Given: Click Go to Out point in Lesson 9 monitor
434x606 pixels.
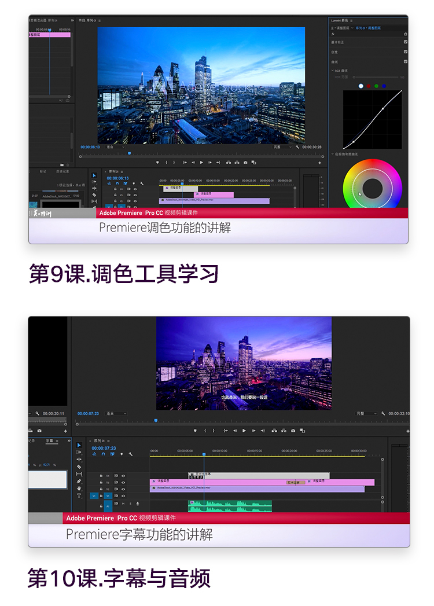Looking at the screenshot, I should (x=218, y=162).
